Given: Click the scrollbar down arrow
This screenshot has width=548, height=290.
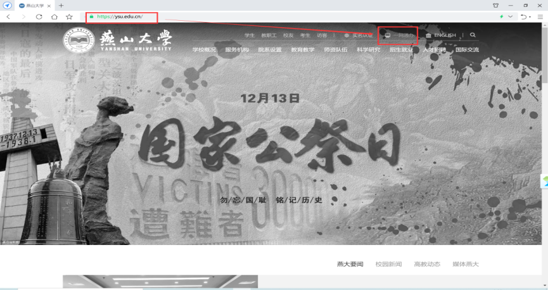Looking at the screenshot, I should point(544,287).
